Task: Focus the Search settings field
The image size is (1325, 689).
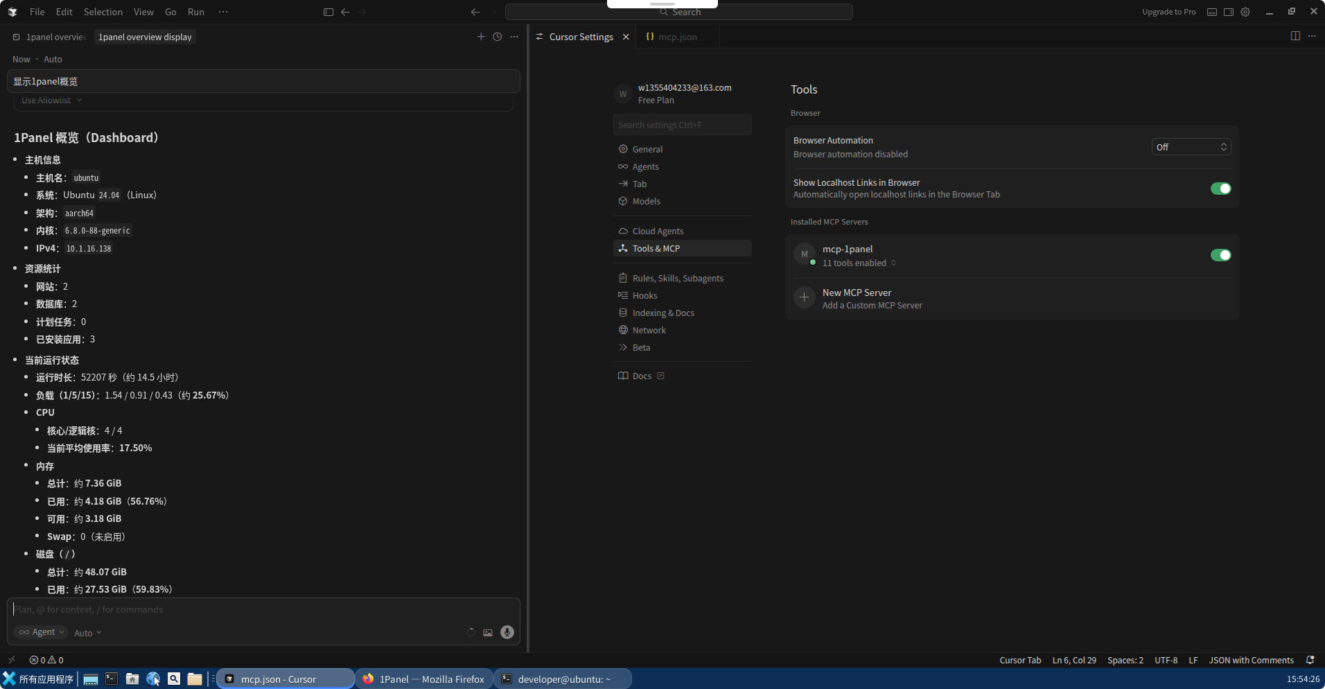Action: click(x=682, y=125)
